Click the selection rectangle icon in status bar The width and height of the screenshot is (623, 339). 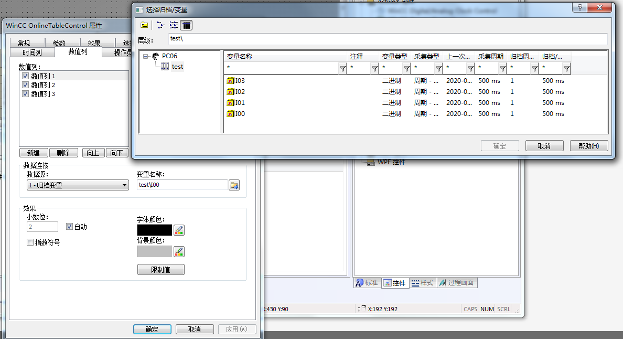coord(361,309)
